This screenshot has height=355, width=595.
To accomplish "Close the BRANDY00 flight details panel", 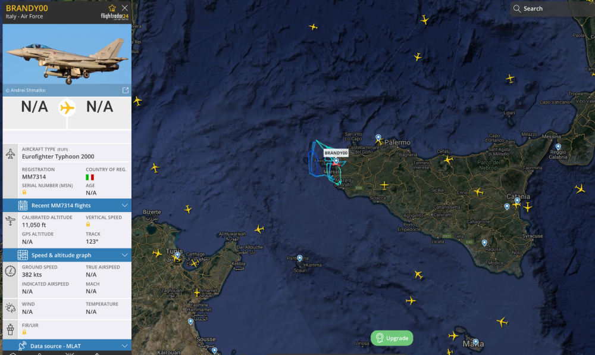I will pyautogui.click(x=124, y=8).
